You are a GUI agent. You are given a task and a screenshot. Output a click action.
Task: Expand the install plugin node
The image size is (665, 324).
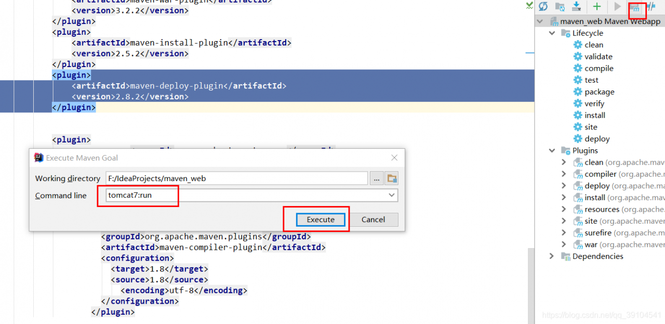564,198
